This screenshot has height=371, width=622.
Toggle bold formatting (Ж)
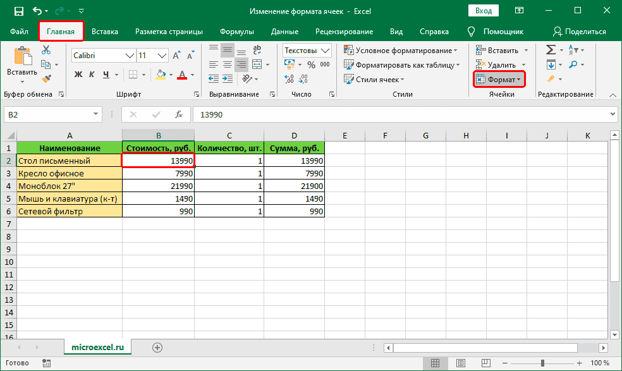tap(78, 75)
